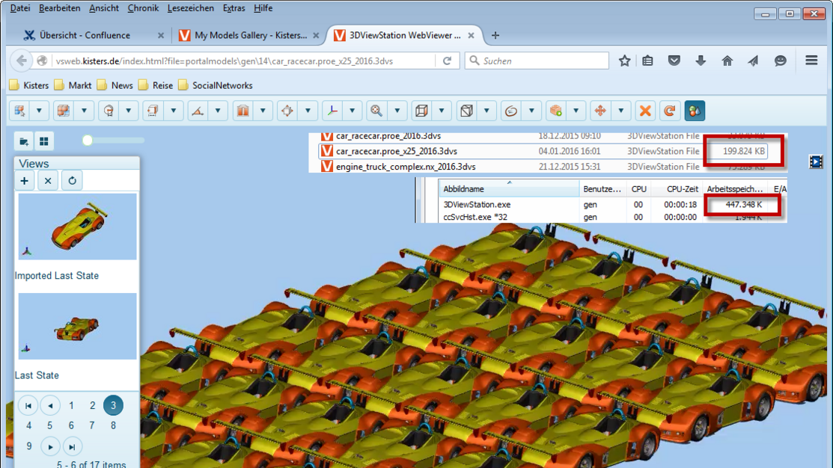
Task: Open a new browser tab
Action: [495, 36]
